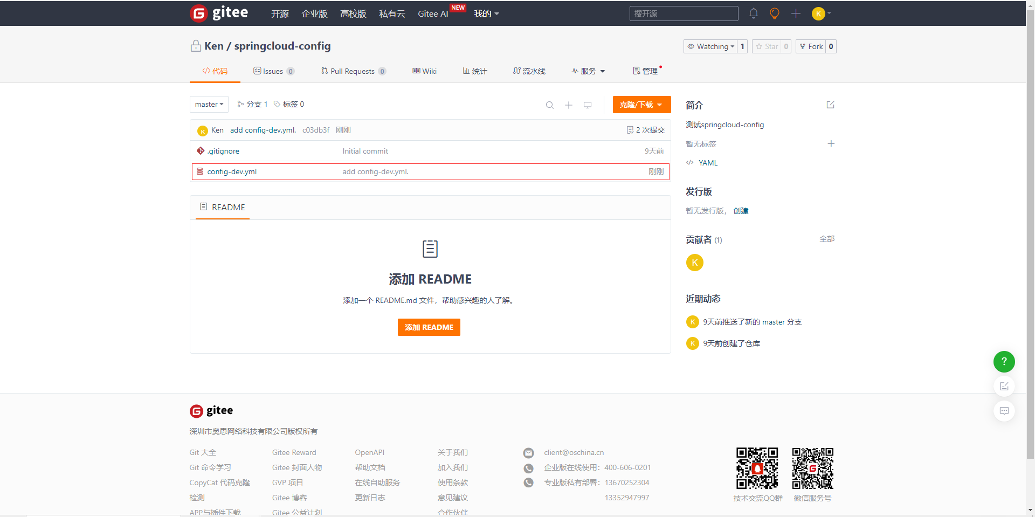Image resolution: width=1035 pixels, height=517 pixels.
Task: Click the Gitee Reward footer link
Action: (294, 452)
